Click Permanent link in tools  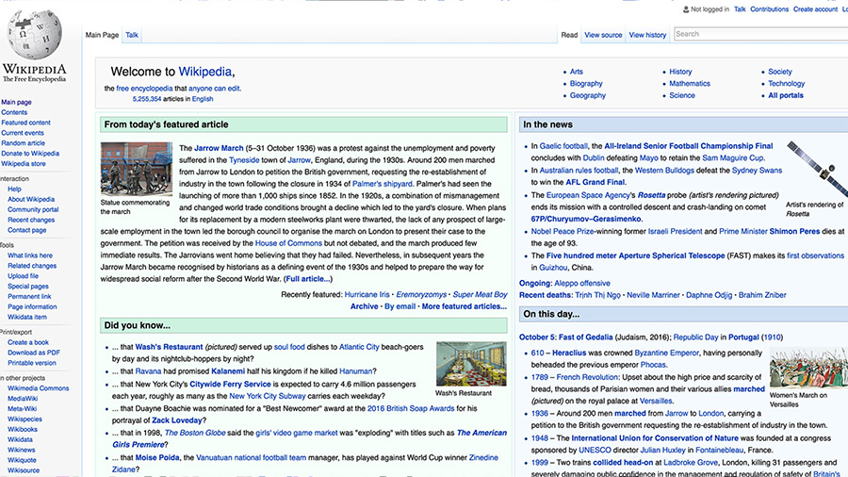tap(29, 296)
